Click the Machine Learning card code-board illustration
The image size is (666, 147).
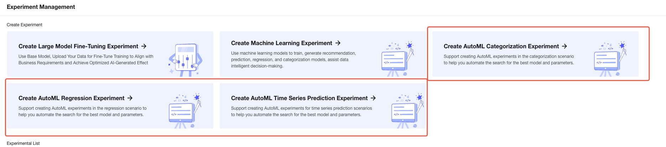click(397, 59)
